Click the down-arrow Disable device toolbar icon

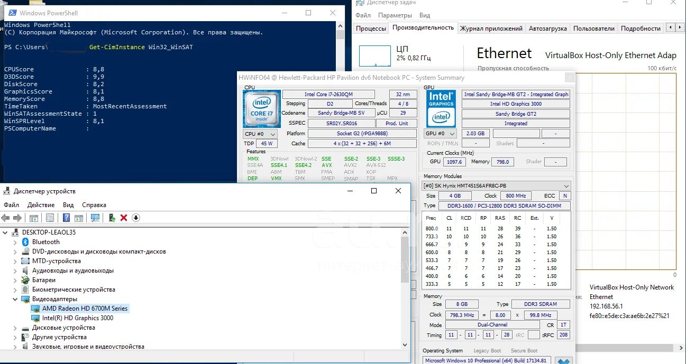click(136, 218)
